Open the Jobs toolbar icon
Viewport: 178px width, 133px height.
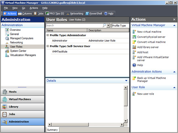(x=35, y=14)
